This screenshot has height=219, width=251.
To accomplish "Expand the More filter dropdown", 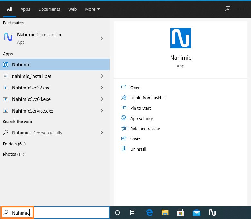I will [93, 9].
